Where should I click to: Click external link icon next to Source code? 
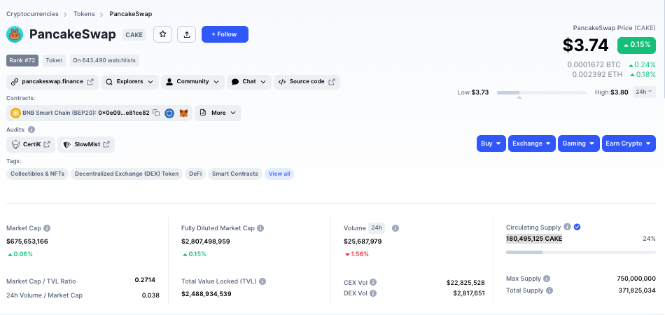pos(332,82)
